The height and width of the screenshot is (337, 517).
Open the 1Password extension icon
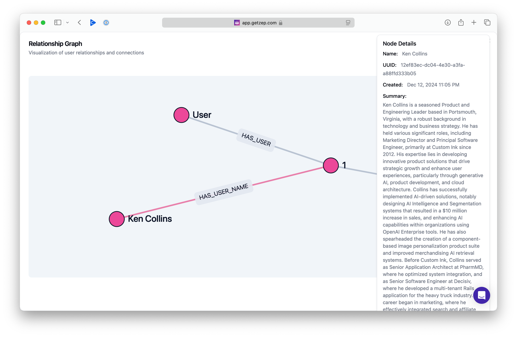click(x=106, y=22)
